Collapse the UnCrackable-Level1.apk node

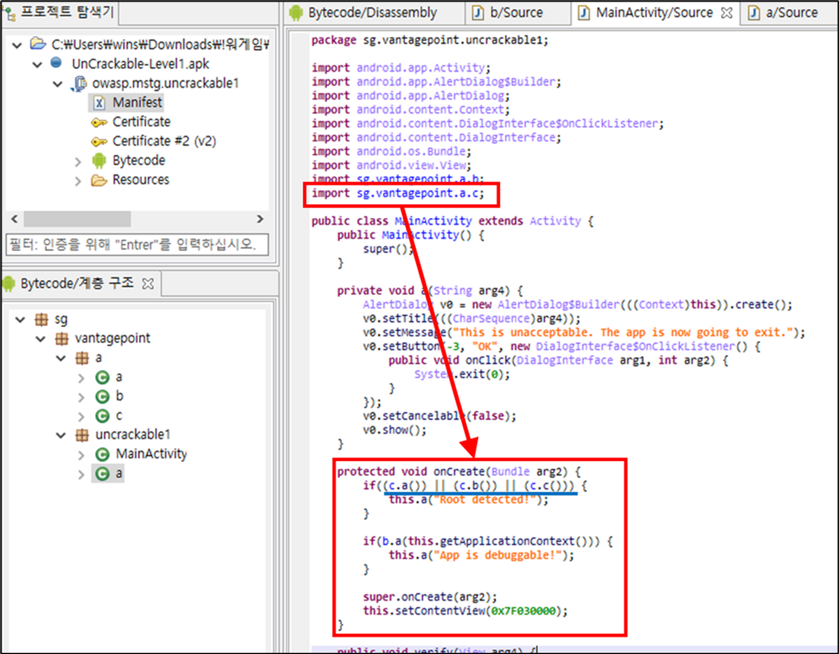coord(37,65)
